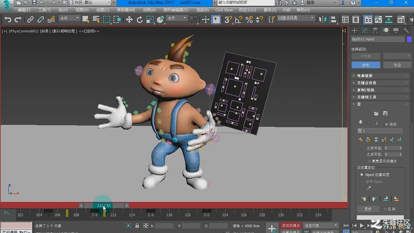Screen dimensions: 414x233
Task: Toggle 3D Snaps button
Action: 228,20
